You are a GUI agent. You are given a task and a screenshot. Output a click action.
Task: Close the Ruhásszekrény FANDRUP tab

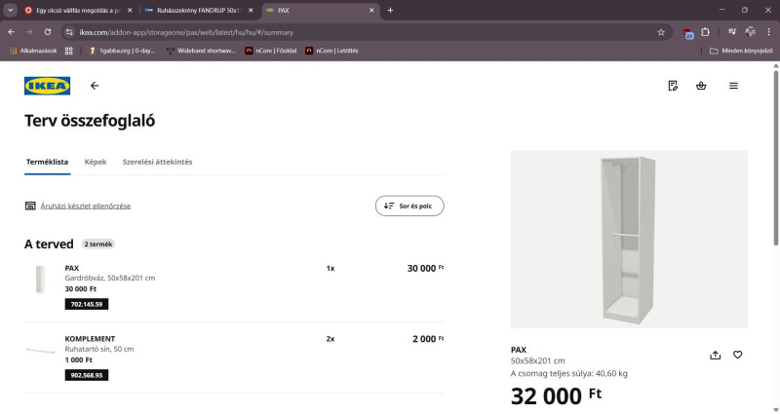[251, 10]
